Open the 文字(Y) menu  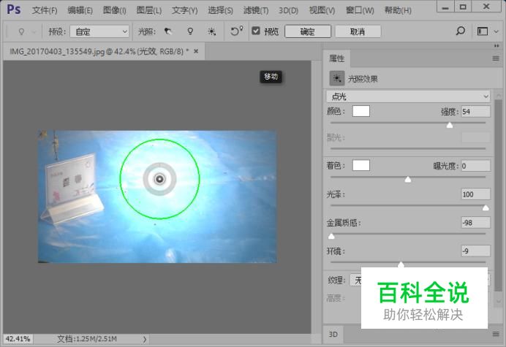click(x=184, y=10)
